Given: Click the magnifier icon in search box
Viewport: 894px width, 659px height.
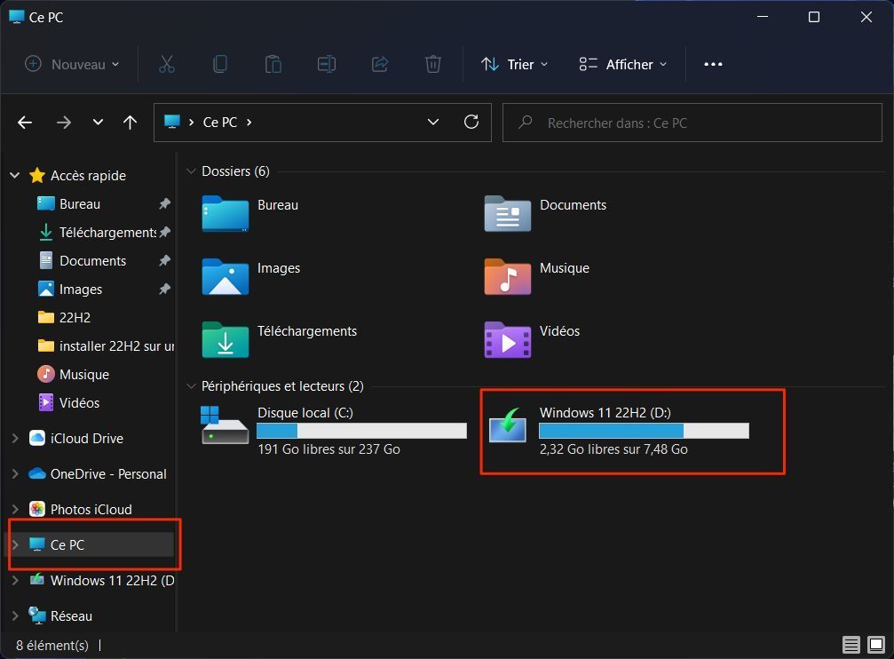Looking at the screenshot, I should [x=525, y=122].
